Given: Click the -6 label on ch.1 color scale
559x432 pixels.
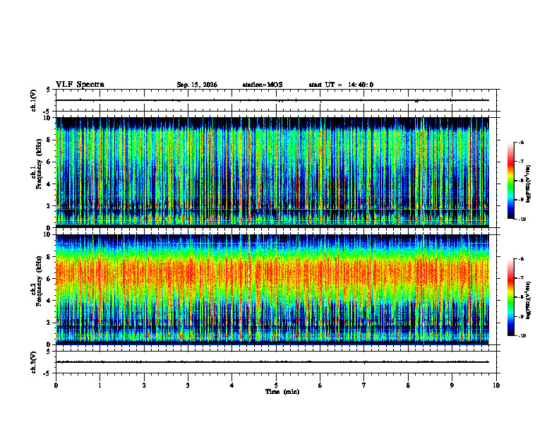Looking at the screenshot, I should 521,142.
